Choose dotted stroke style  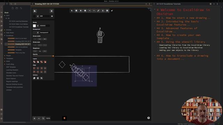(x=45, y=45)
